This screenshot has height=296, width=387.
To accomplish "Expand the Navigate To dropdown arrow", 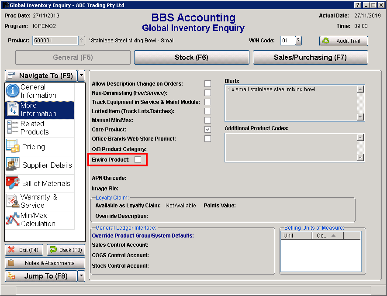I will (x=81, y=76).
